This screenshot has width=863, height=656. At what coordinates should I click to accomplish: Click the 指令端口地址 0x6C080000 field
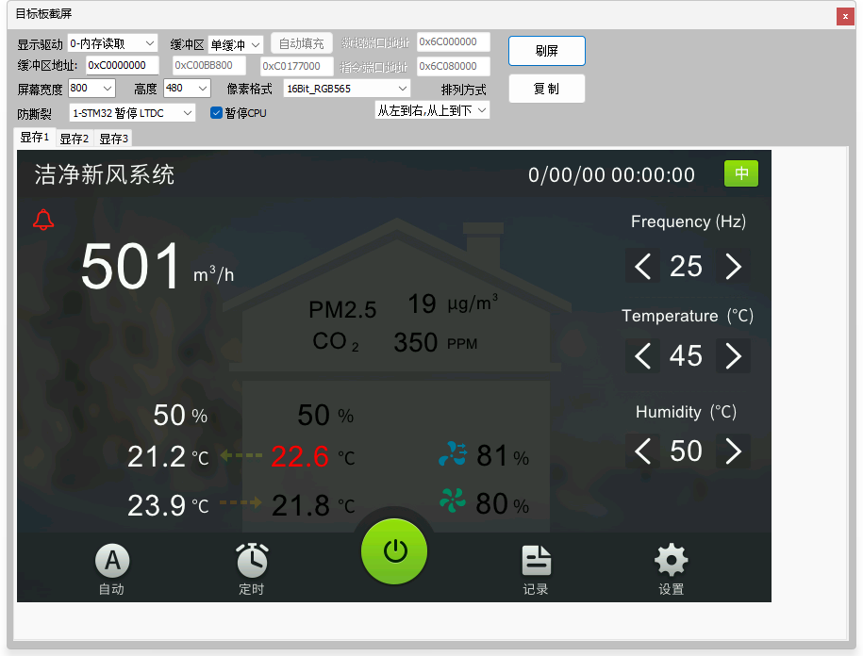(453, 66)
